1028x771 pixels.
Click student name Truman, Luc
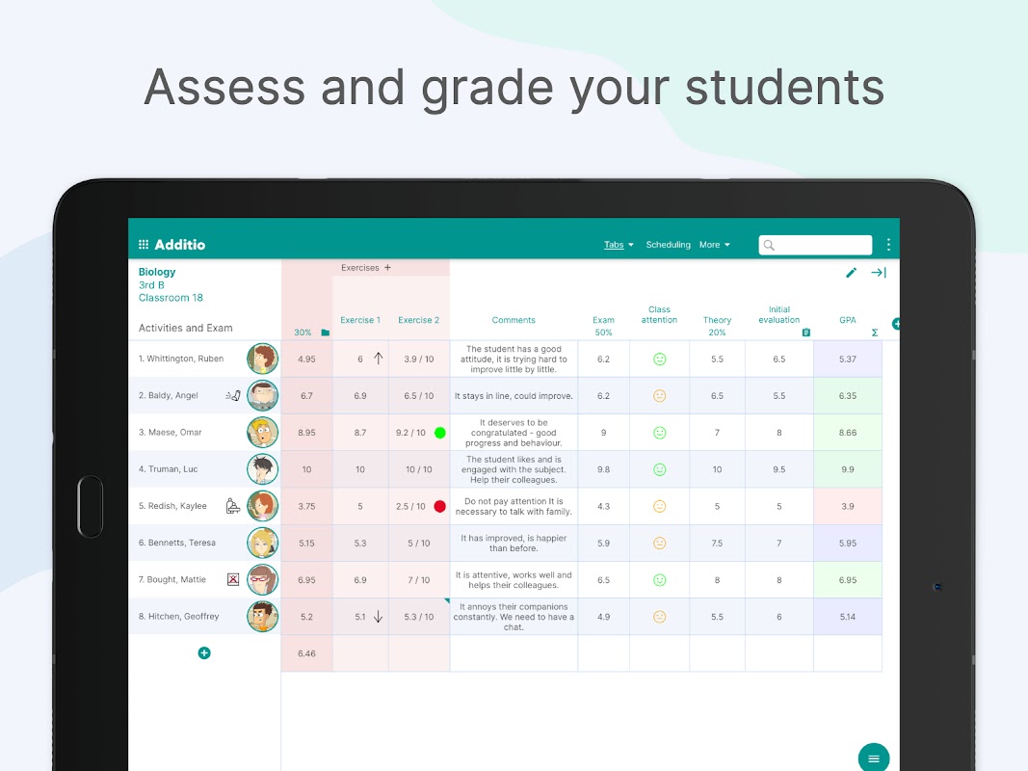coord(168,469)
